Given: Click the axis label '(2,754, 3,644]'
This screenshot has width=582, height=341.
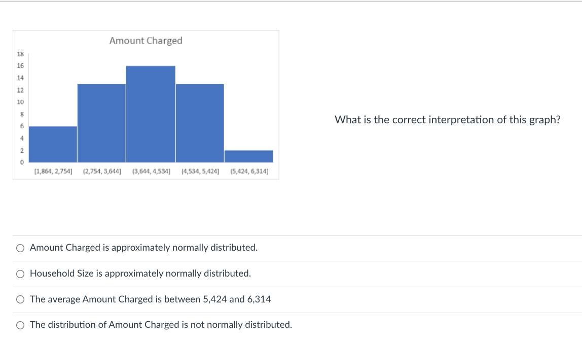Looking at the screenshot, I should pyautogui.click(x=102, y=171).
